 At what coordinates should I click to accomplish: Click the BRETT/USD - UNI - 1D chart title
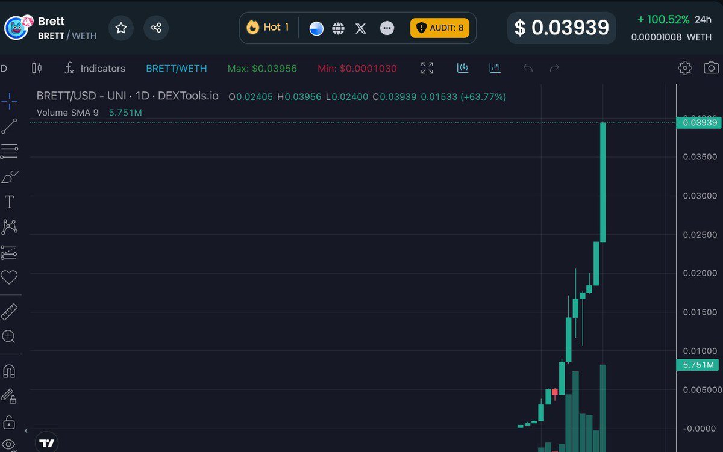click(128, 96)
